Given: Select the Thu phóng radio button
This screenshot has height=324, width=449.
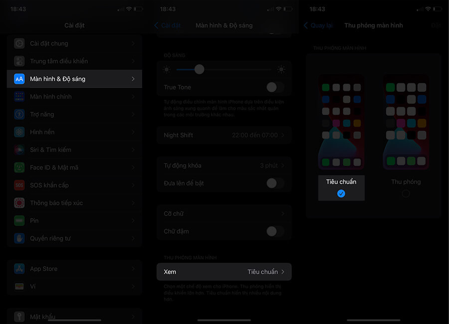Looking at the screenshot, I should pyautogui.click(x=406, y=194).
